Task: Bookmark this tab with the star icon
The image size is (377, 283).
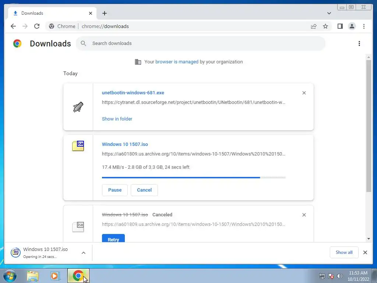Action: point(325,26)
